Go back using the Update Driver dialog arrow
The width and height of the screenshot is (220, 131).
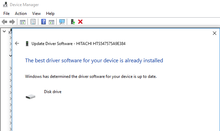17,43
